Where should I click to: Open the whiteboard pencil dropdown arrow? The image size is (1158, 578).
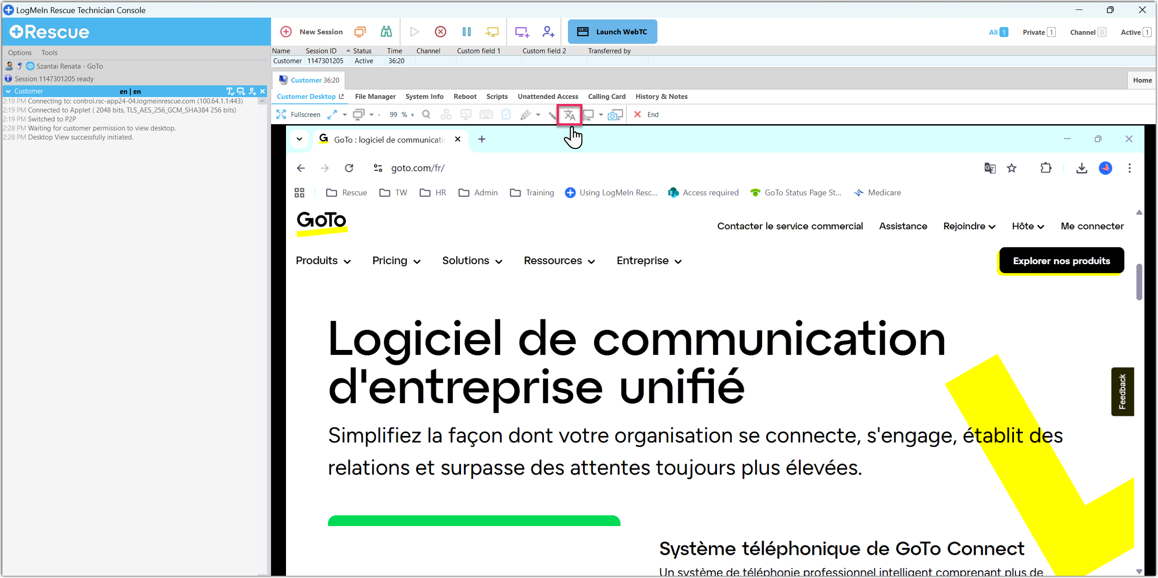(x=538, y=115)
